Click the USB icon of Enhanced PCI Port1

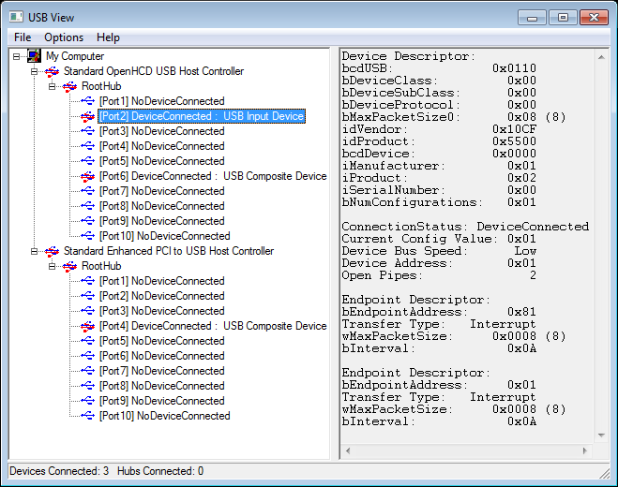pyautogui.click(x=87, y=281)
